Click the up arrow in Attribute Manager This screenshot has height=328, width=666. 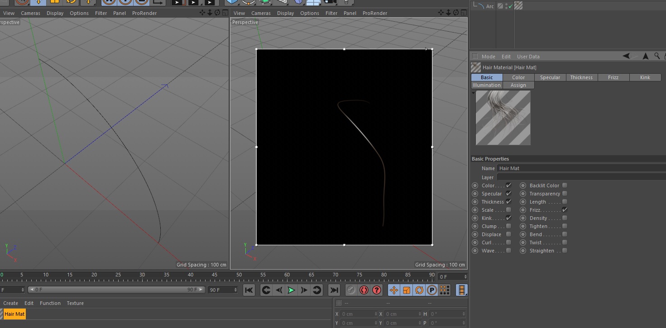(645, 56)
